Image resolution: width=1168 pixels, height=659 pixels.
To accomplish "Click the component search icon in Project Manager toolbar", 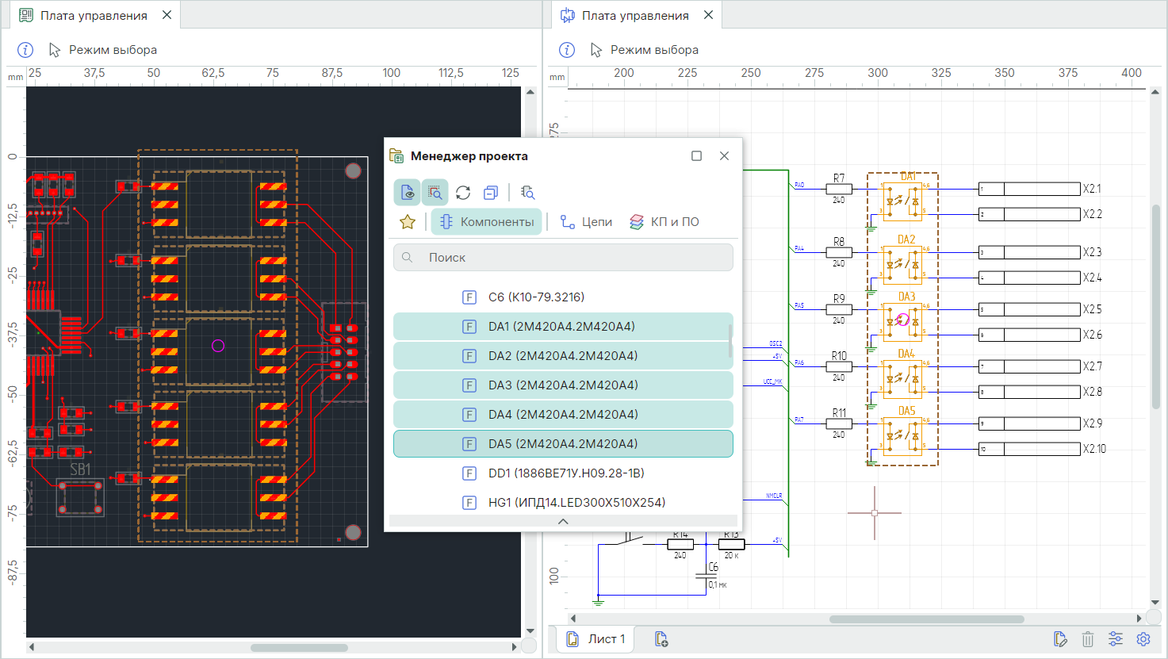I will pos(527,193).
